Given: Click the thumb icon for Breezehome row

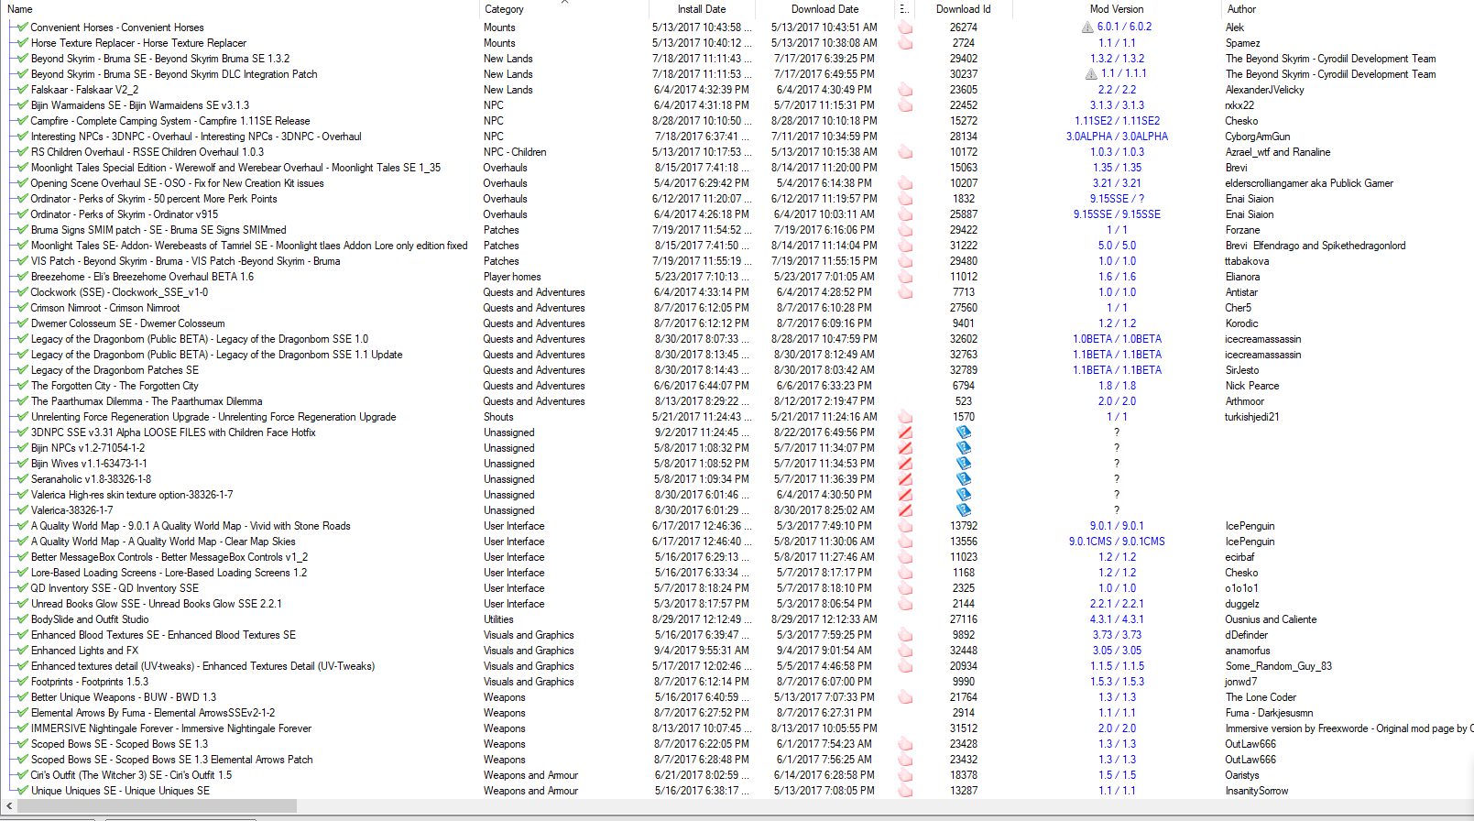Looking at the screenshot, I should 905,277.
